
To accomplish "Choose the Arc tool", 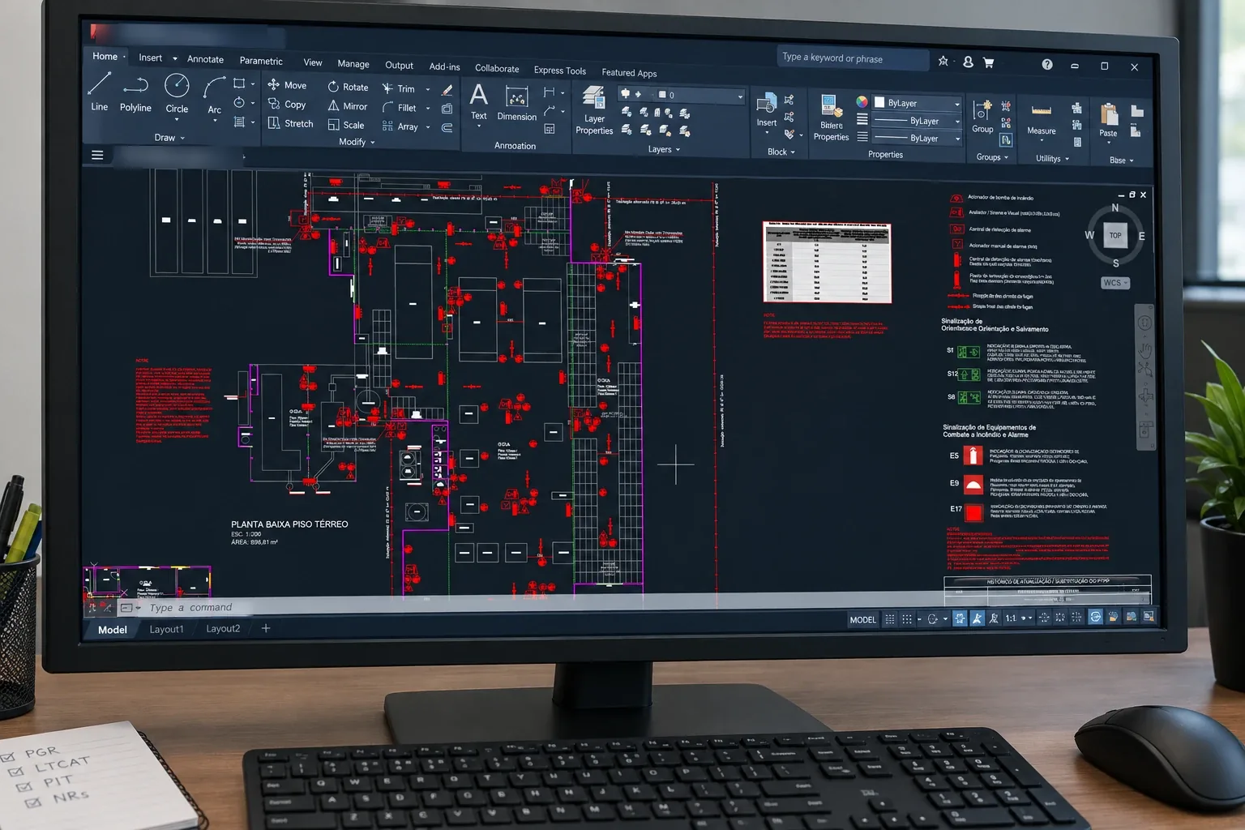I will click(x=214, y=96).
